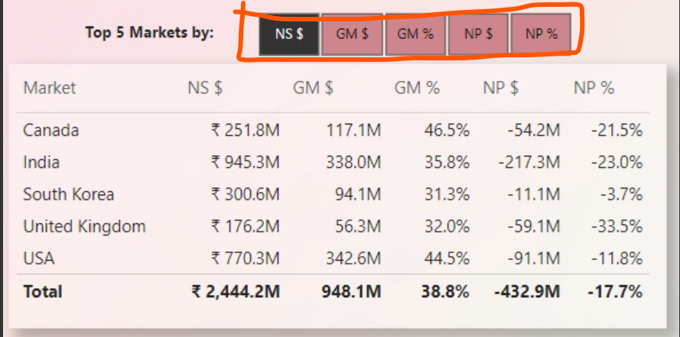This screenshot has height=337, width=680.
Task: Choose the GM % slicer button
Action: (x=415, y=34)
